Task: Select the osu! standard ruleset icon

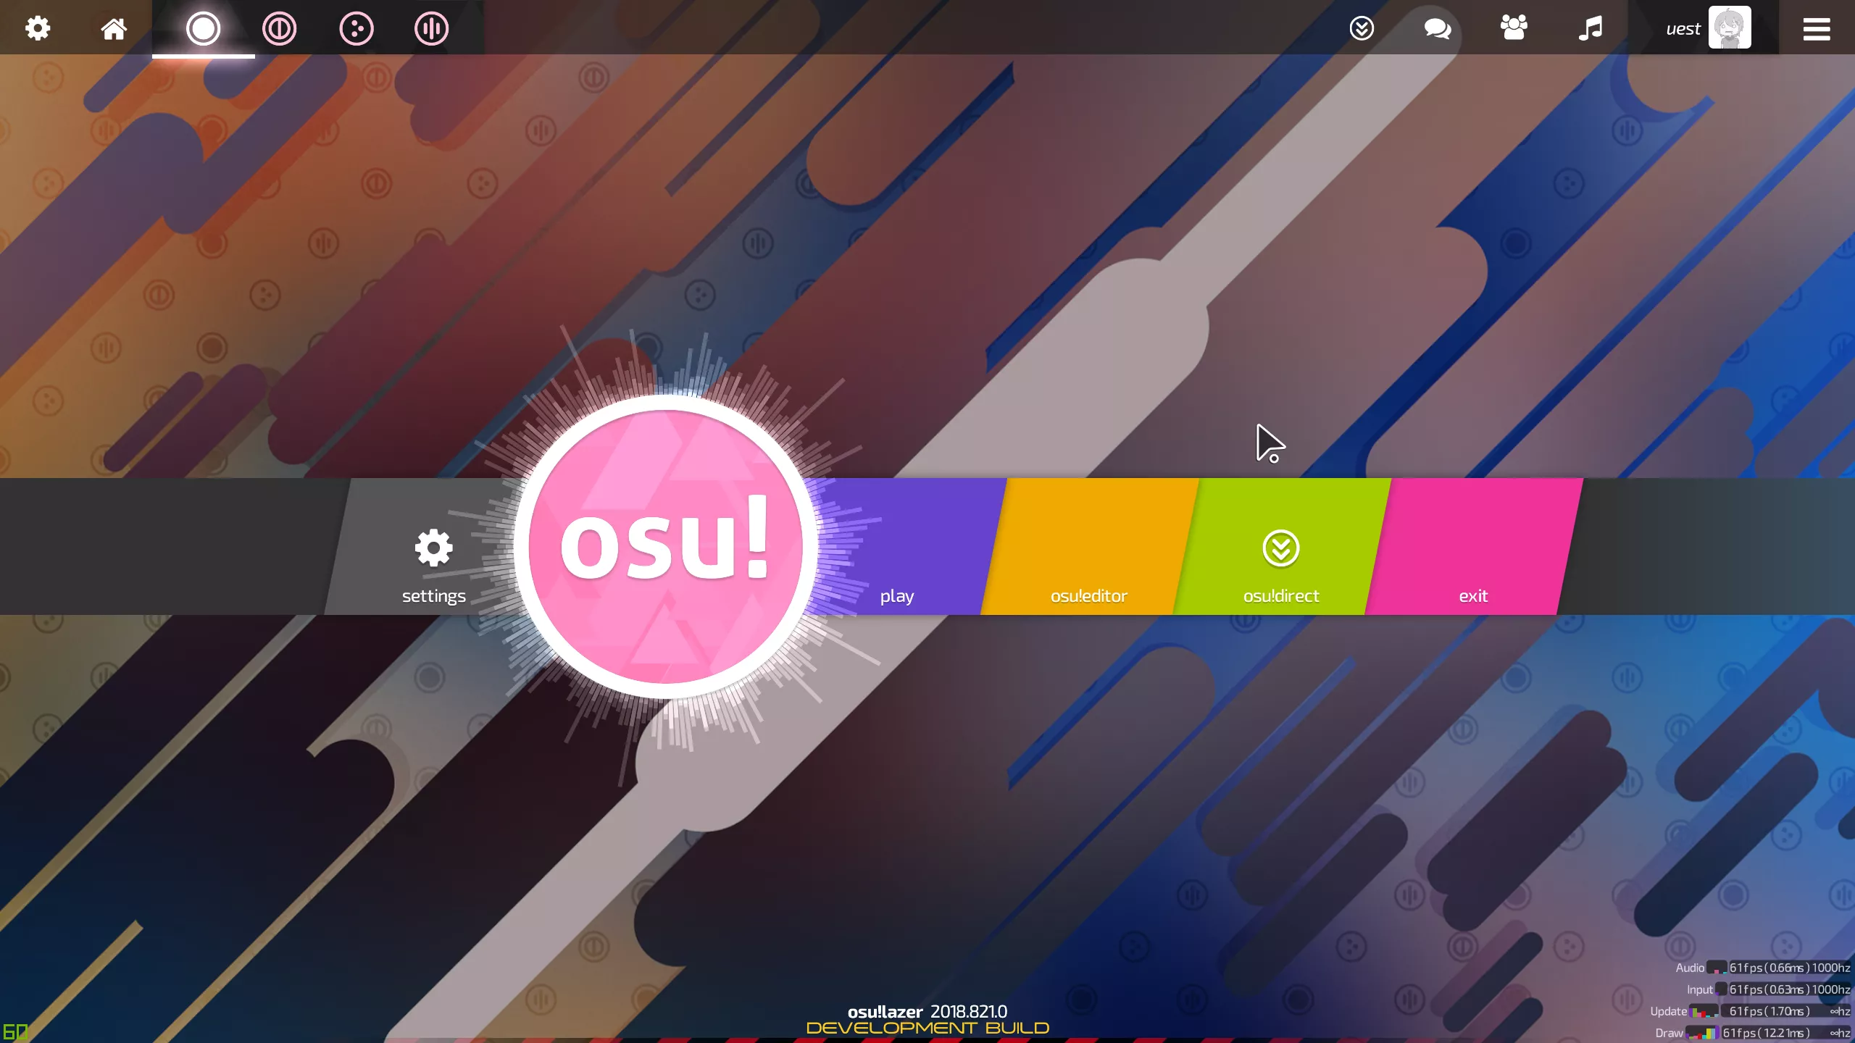Action: coord(203,28)
